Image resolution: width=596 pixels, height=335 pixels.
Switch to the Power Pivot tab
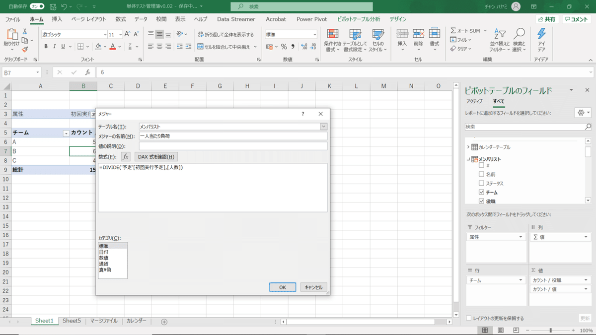pos(311,19)
